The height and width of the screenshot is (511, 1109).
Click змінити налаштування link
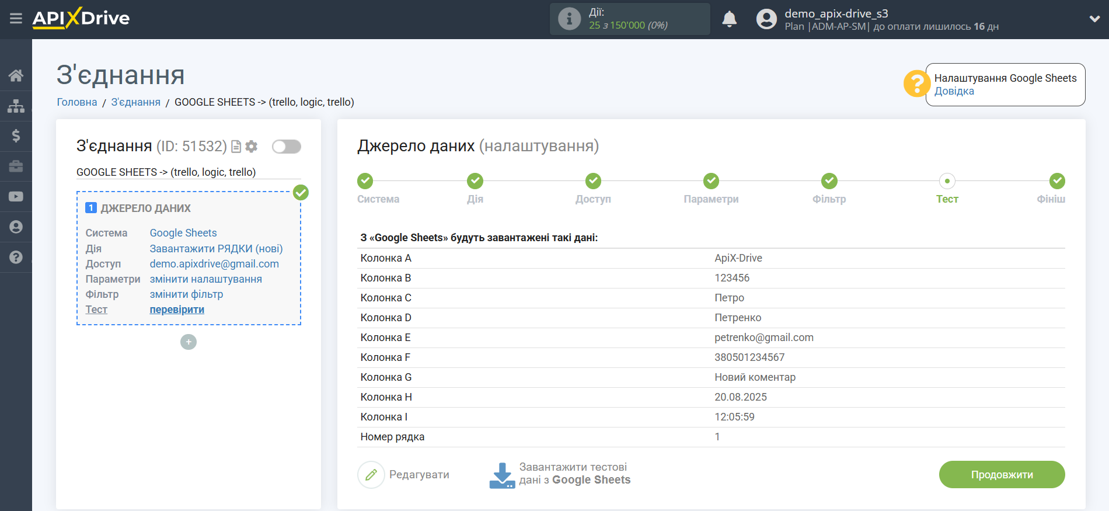[x=206, y=279]
